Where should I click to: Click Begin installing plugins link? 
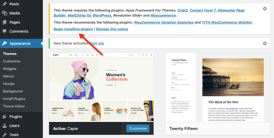point(73,29)
